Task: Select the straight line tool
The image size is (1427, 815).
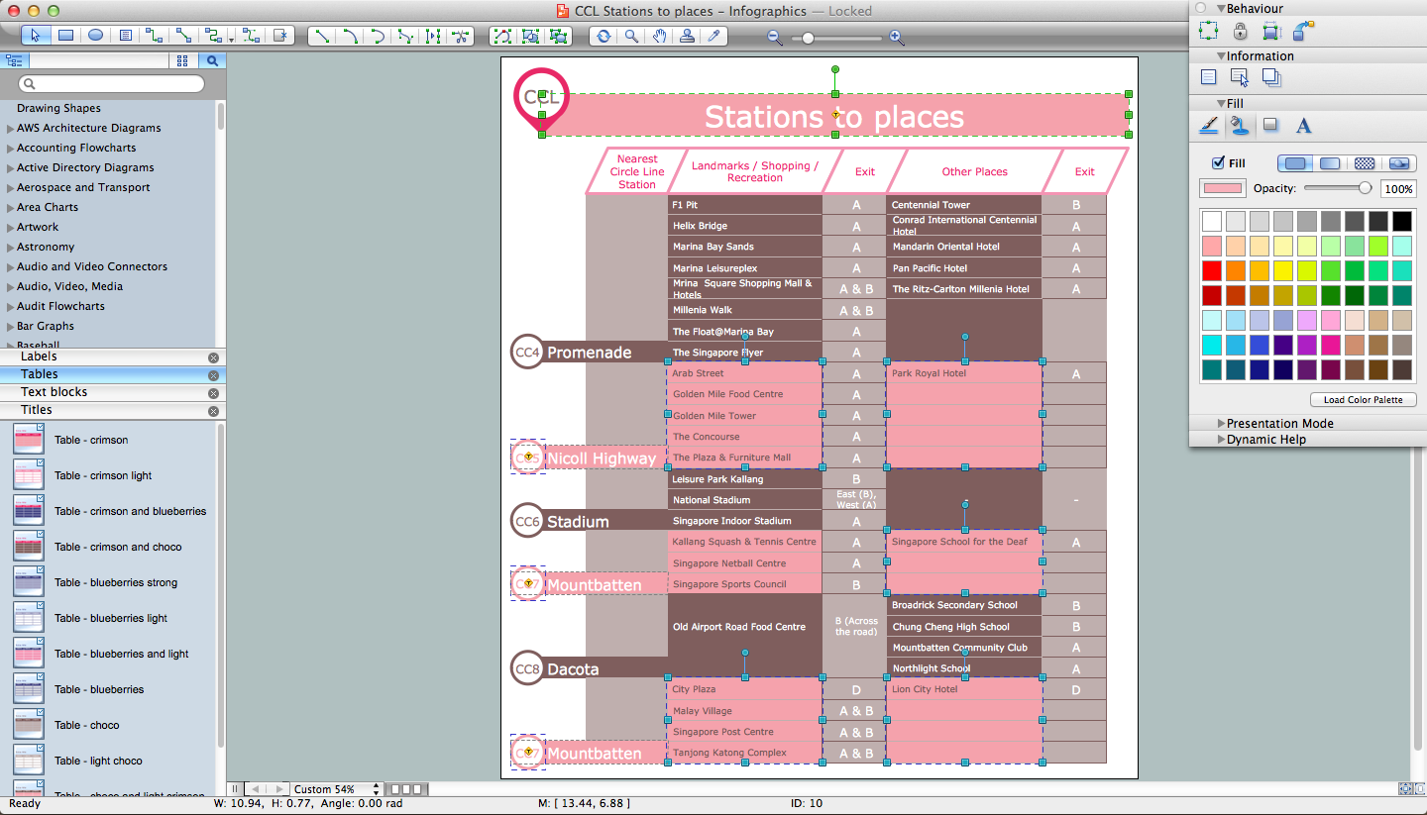Action: 322,37
